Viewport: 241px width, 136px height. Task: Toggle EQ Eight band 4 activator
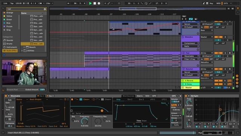(222, 127)
